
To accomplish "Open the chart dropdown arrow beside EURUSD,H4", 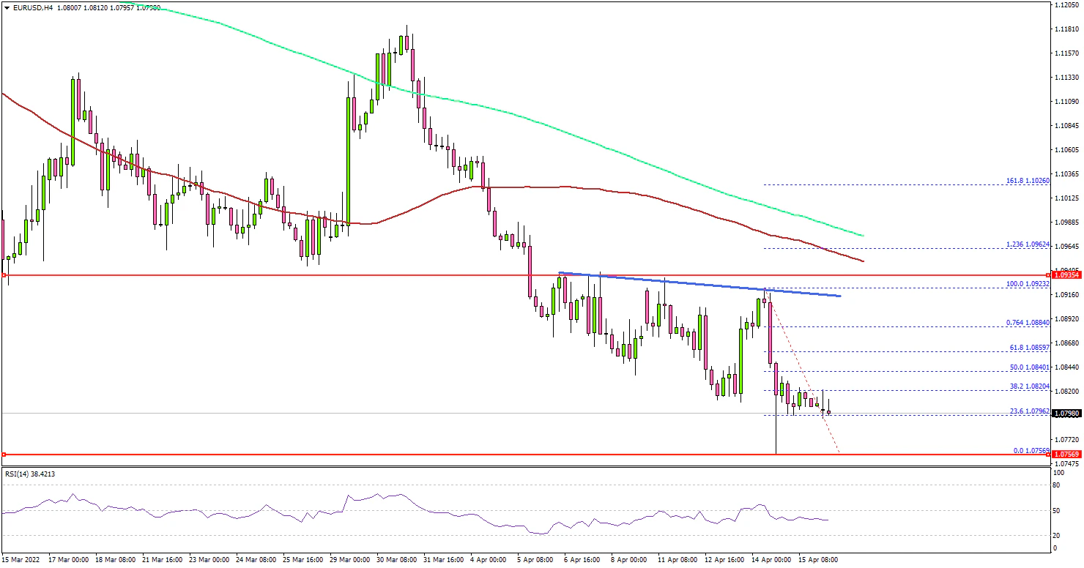I will (5, 7).
